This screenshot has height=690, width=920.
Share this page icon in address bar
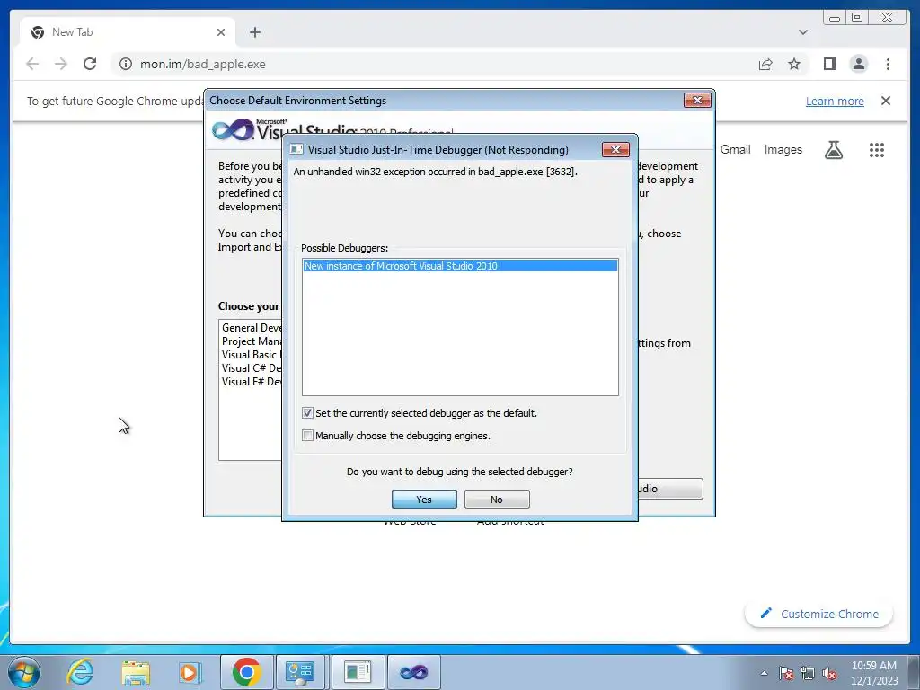tap(765, 64)
